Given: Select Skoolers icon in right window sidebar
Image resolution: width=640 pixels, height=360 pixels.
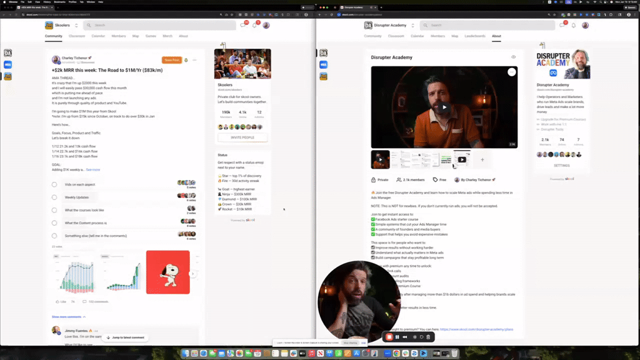Looking at the screenshot, I should click(324, 76).
